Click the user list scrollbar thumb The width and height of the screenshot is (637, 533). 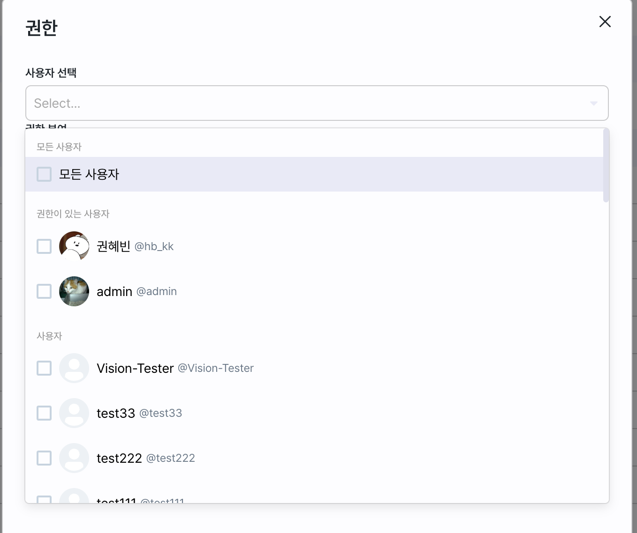pos(606,165)
